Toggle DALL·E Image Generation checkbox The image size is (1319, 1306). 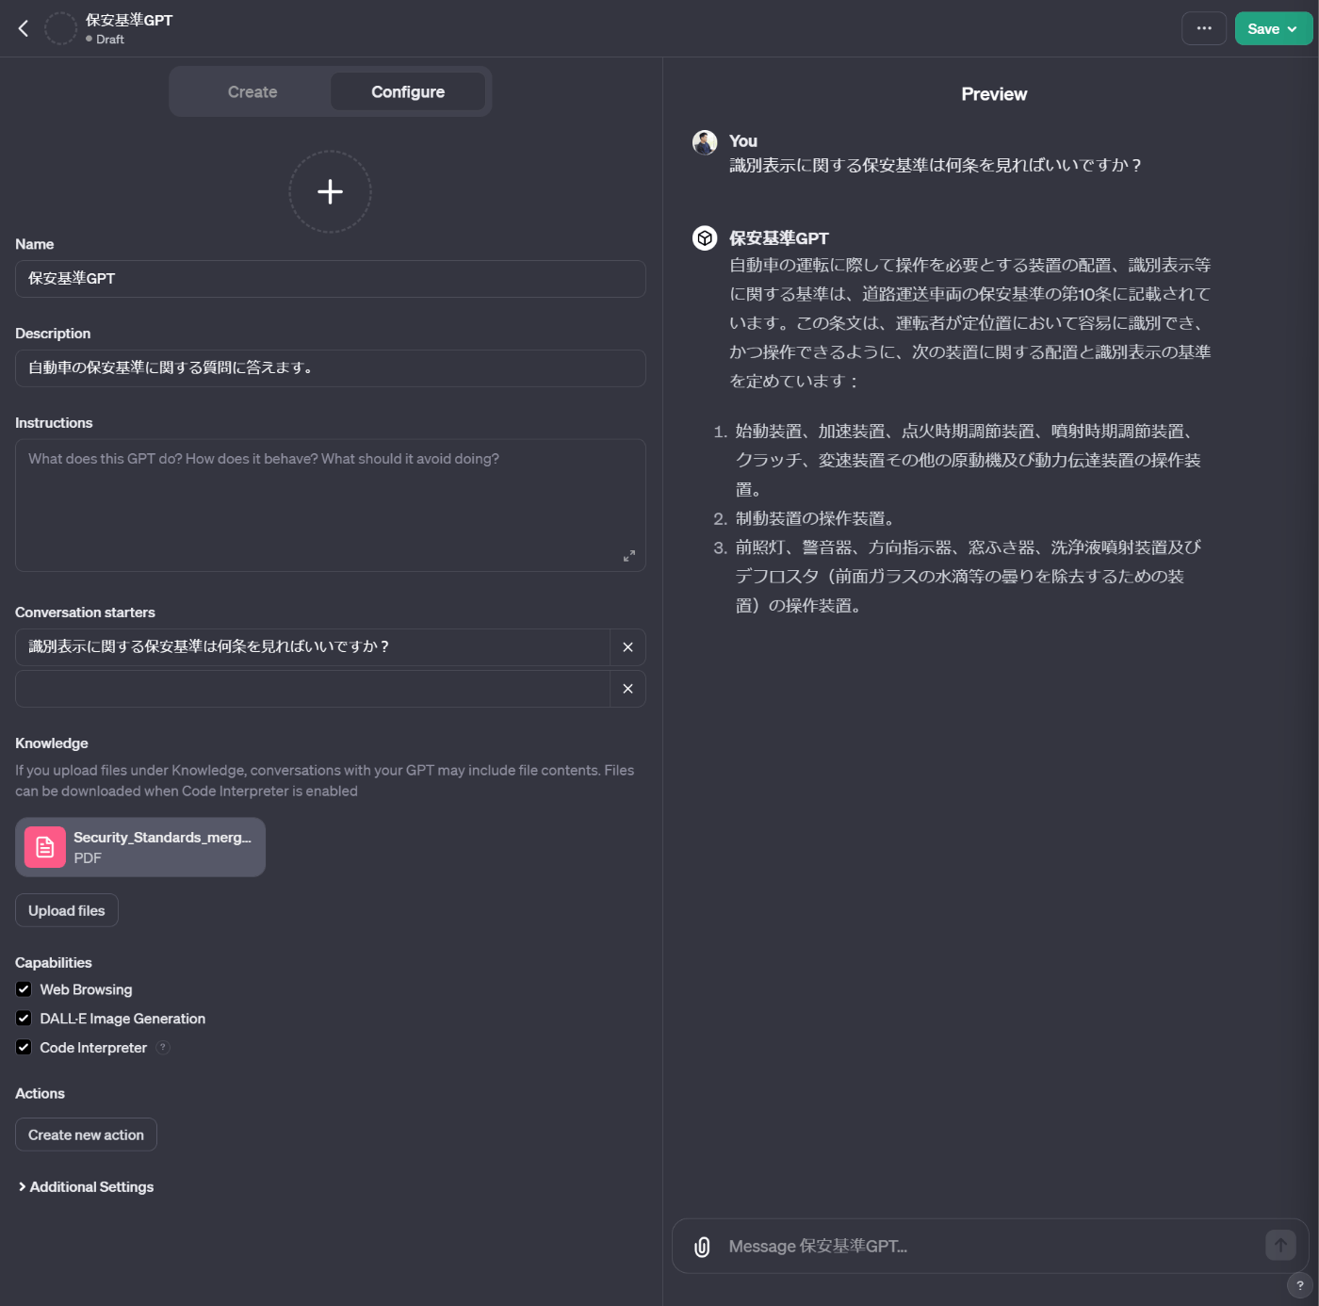click(x=24, y=1019)
